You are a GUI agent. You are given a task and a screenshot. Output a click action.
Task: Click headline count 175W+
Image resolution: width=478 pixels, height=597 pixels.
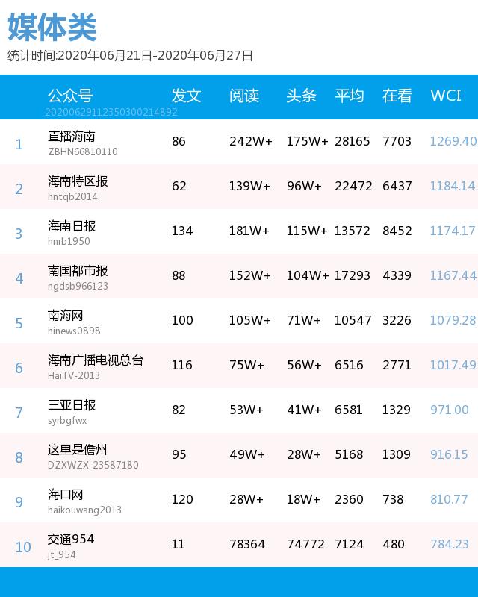click(307, 141)
